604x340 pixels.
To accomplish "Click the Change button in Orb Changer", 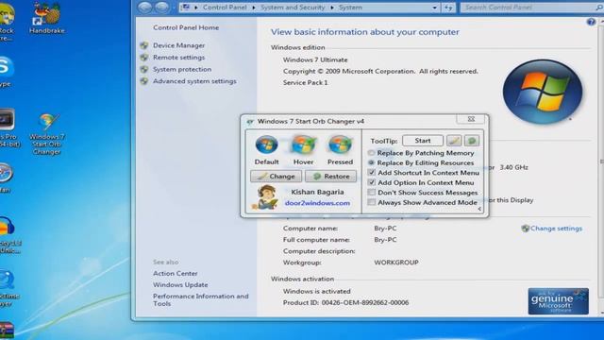I will click(x=276, y=177).
